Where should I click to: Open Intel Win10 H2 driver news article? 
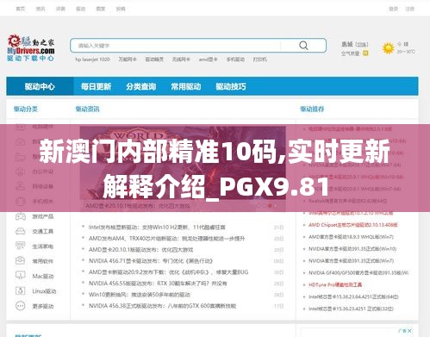coord(157,228)
